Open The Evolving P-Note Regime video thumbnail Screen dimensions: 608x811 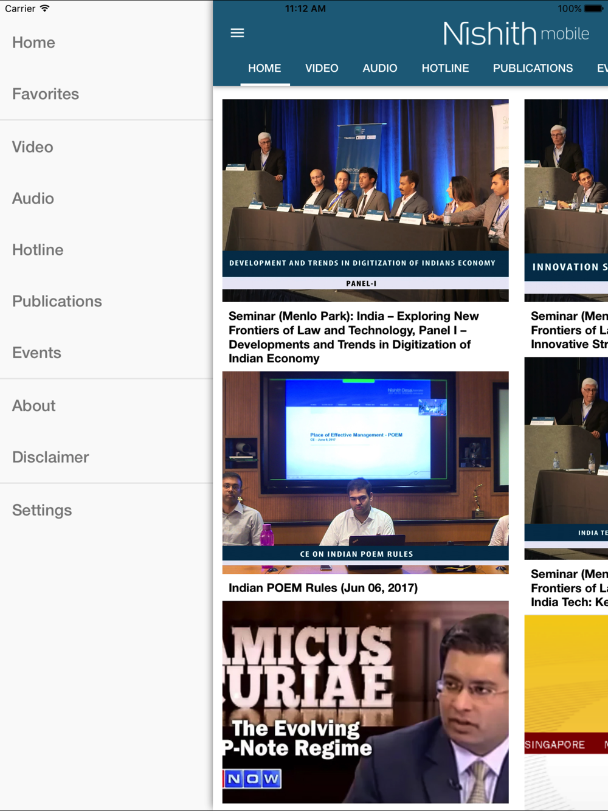[x=365, y=702]
